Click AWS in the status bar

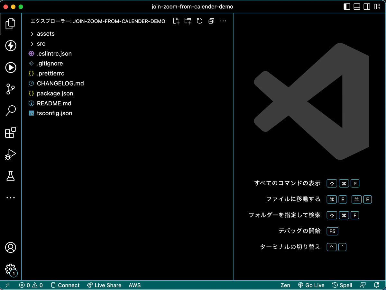click(x=135, y=285)
